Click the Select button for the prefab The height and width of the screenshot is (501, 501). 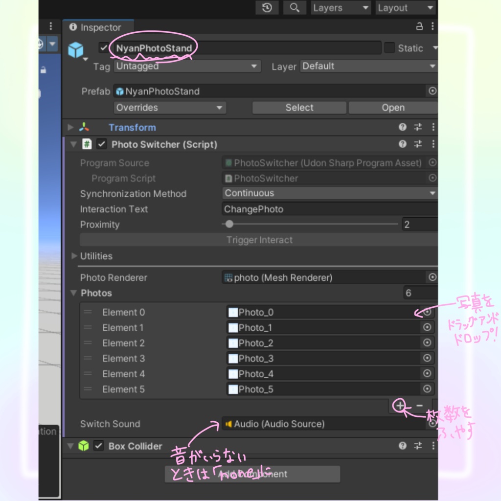pos(299,107)
